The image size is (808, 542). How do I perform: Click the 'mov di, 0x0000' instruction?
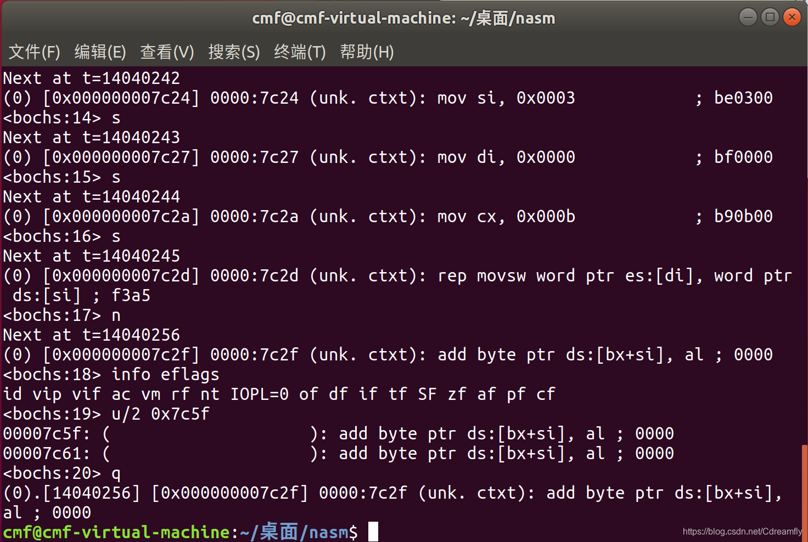click(x=506, y=157)
